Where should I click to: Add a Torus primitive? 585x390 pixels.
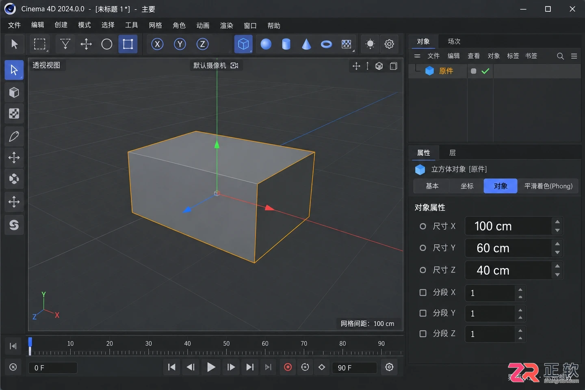[x=326, y=44]
